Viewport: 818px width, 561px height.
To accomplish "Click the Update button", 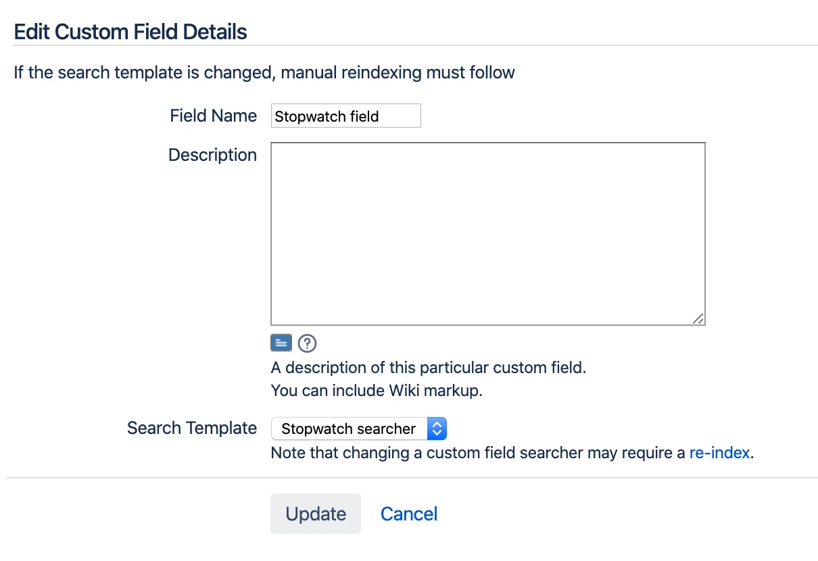I will tap(316, 514).
